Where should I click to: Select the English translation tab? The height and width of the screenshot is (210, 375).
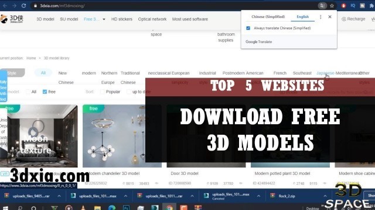coord(302,17)
